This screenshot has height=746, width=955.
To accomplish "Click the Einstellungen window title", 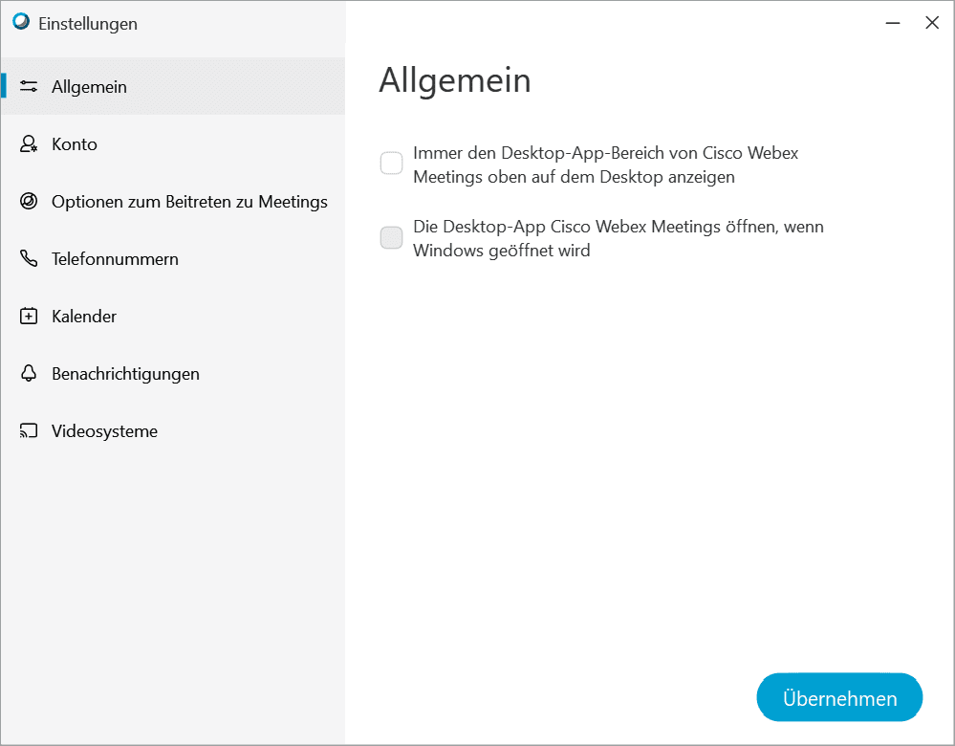I will point(88,24).
